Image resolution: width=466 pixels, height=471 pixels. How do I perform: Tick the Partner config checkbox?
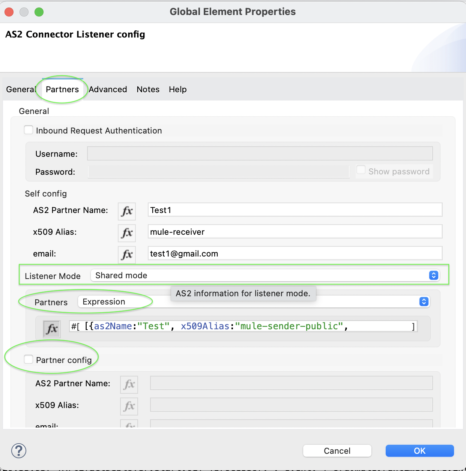pyautogui.click(x=29, y=360)
